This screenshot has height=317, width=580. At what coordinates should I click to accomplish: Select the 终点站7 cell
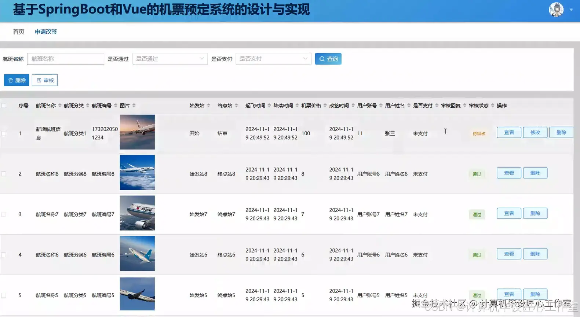click(x=226, y=214)
